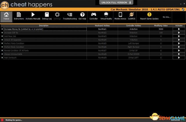Toggle status dot for Unlock All Upgrades
This screenshot has height=122, width=186.
click(x=2, y=40)
